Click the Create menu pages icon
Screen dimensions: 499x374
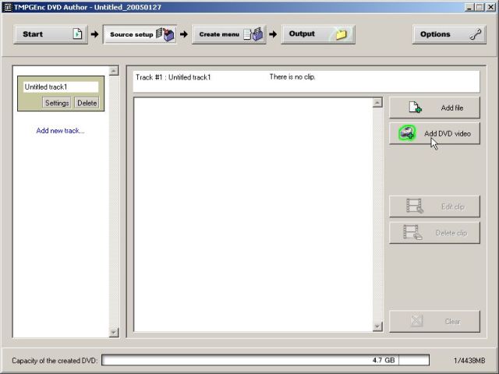(253, 34)
